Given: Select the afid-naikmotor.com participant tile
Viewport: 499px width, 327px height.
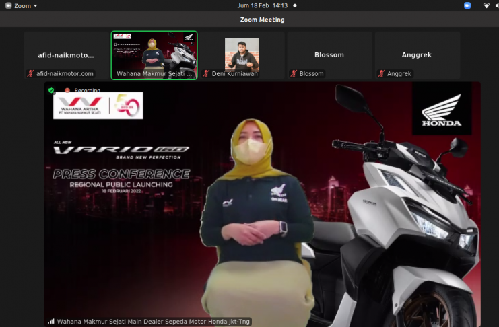Looking at the screenshot, I should (65, 54).
